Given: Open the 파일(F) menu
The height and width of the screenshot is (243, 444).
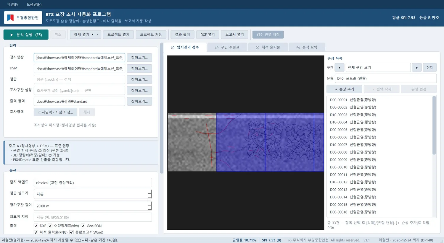Looking at the screenshot, I should pos(12,4).
